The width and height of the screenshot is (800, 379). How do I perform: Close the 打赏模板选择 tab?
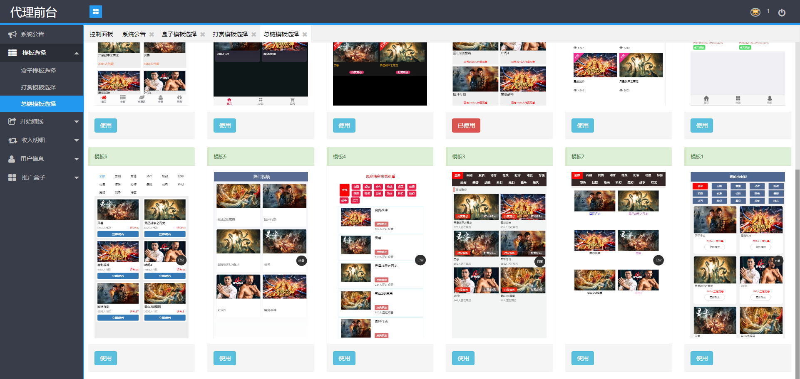click(x=254, y=34)
